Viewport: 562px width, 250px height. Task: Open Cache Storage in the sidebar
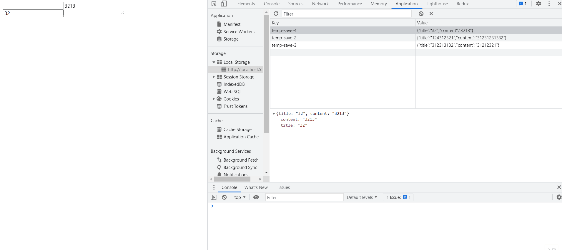[237, 130]
